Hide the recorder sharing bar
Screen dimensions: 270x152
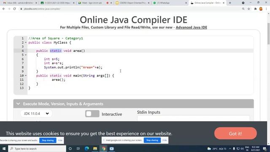tap(60, 140)
